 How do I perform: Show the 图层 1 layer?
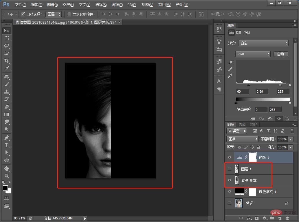230,169
